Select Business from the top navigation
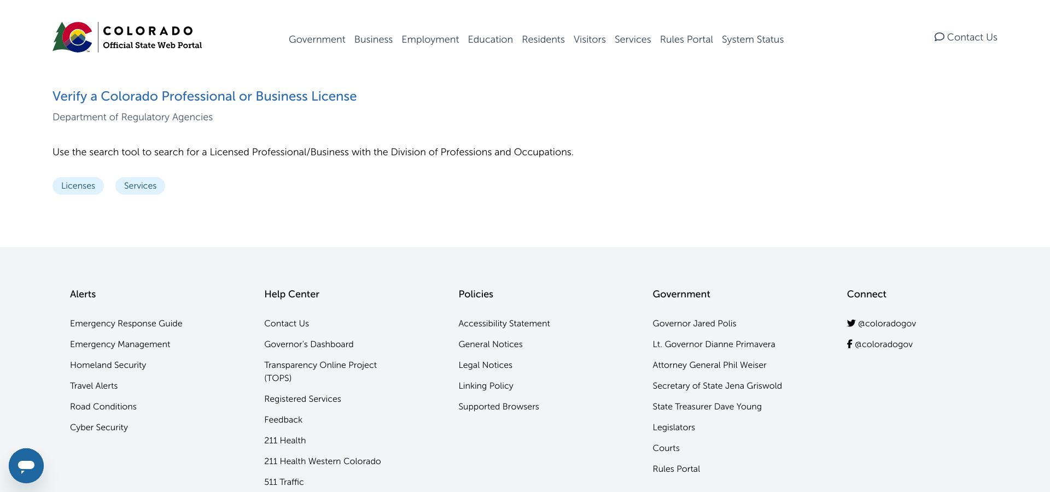 (x=374, y=39)
